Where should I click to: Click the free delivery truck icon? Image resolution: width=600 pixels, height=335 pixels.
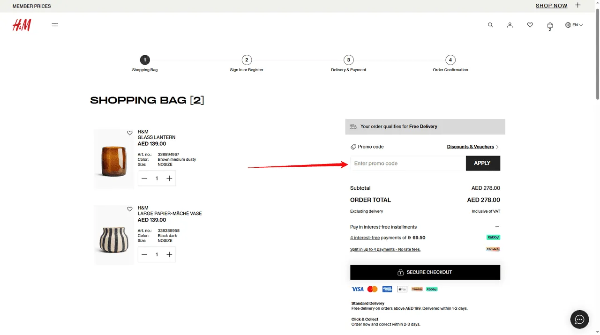coord(353,127)
